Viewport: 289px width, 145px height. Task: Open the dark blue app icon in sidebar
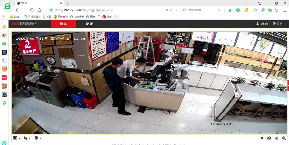4,52
